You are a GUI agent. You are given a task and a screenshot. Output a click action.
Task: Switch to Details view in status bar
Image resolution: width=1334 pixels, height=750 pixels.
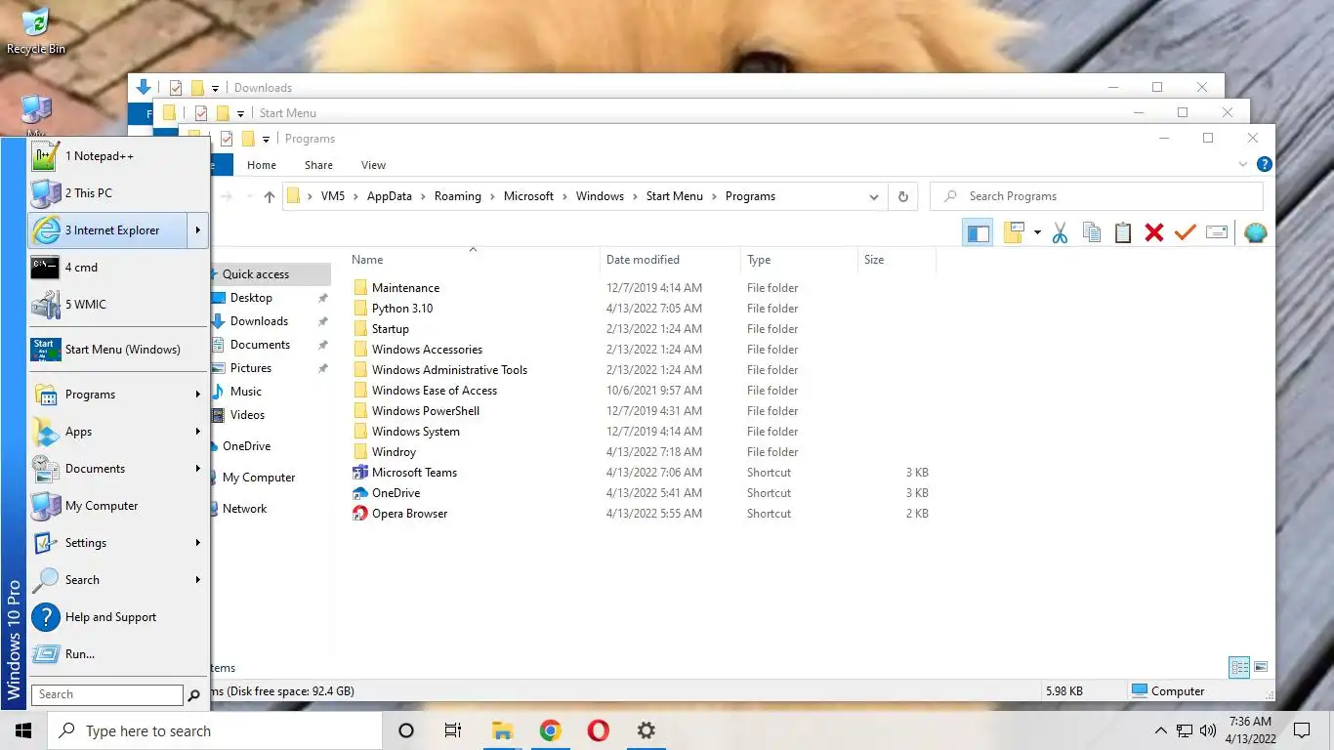pos(1239,668)
